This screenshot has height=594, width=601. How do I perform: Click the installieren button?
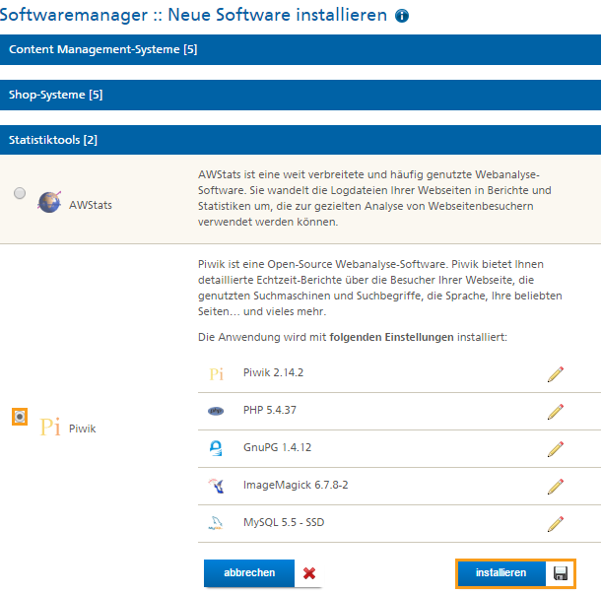[501, 573]
